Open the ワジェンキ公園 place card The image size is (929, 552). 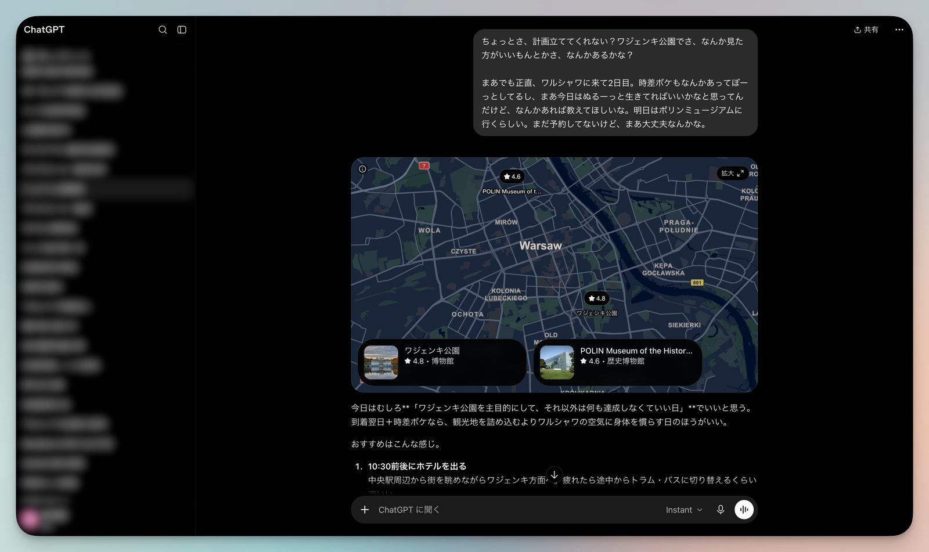442,362
